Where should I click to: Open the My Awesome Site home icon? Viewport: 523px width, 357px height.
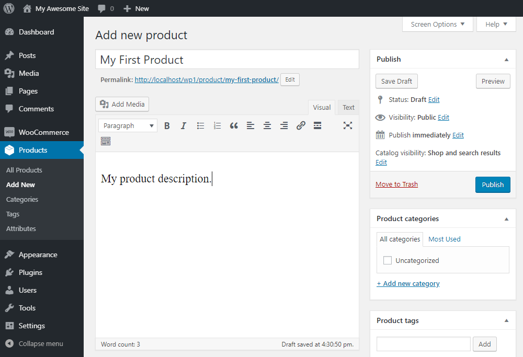(27, 8)
